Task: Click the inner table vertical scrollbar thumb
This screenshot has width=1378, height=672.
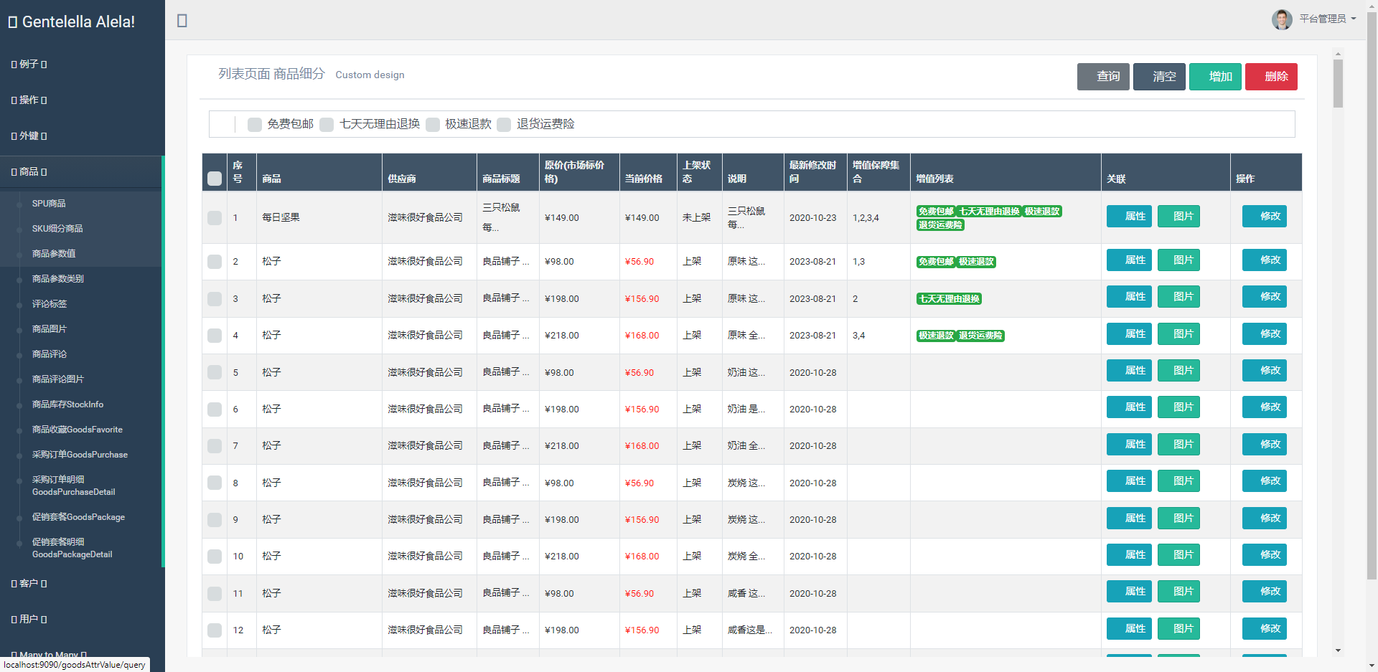Action: (1338, 84)
